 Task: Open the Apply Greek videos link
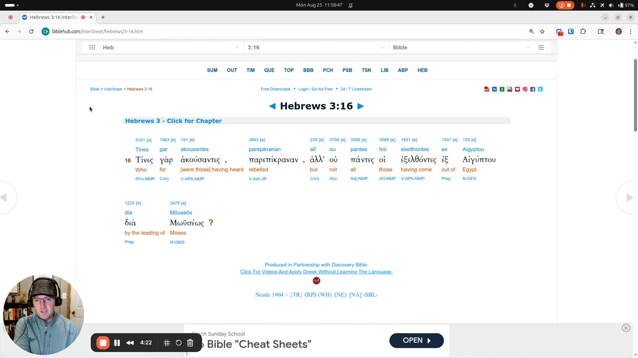point(317,271)
